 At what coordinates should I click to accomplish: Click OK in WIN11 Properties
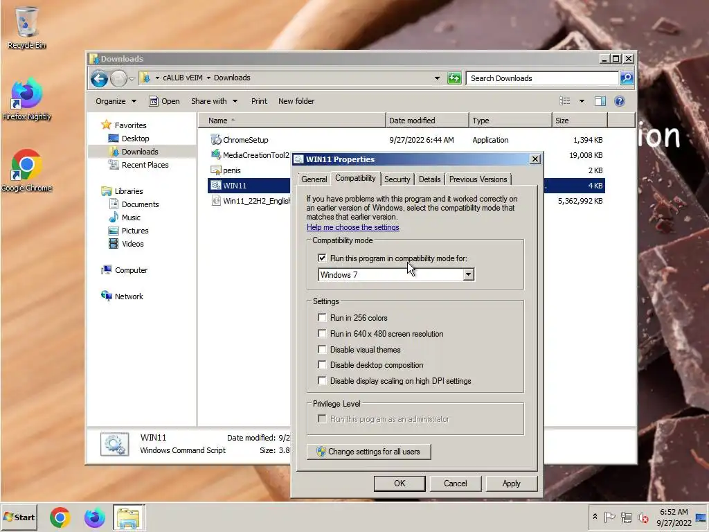click(400, 483)
